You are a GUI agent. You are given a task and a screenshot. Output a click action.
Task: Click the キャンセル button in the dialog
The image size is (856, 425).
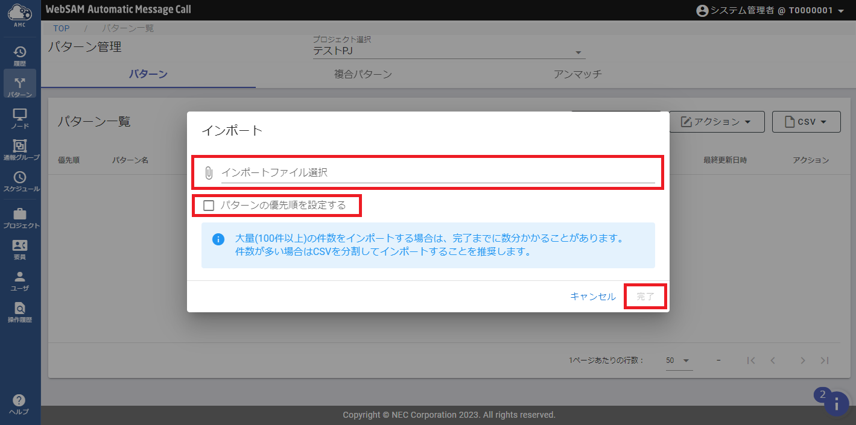pos(592,297)
